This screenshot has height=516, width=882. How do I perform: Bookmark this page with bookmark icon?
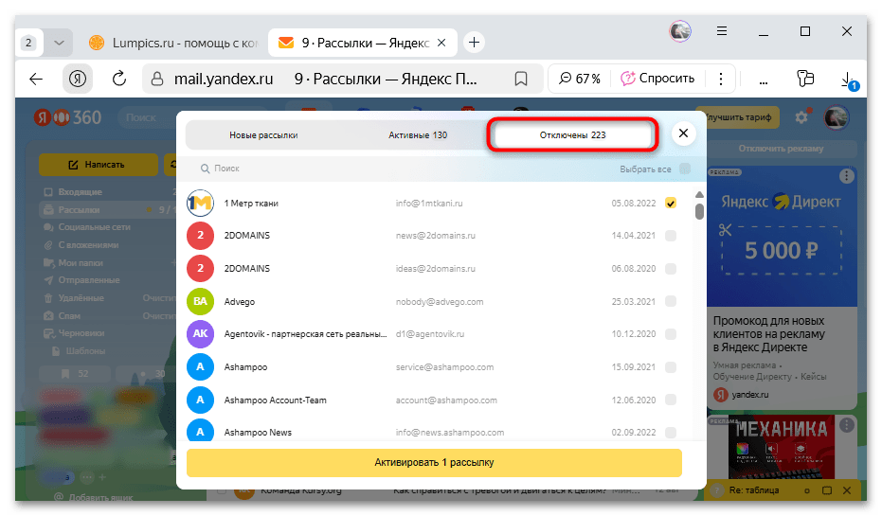520,79
